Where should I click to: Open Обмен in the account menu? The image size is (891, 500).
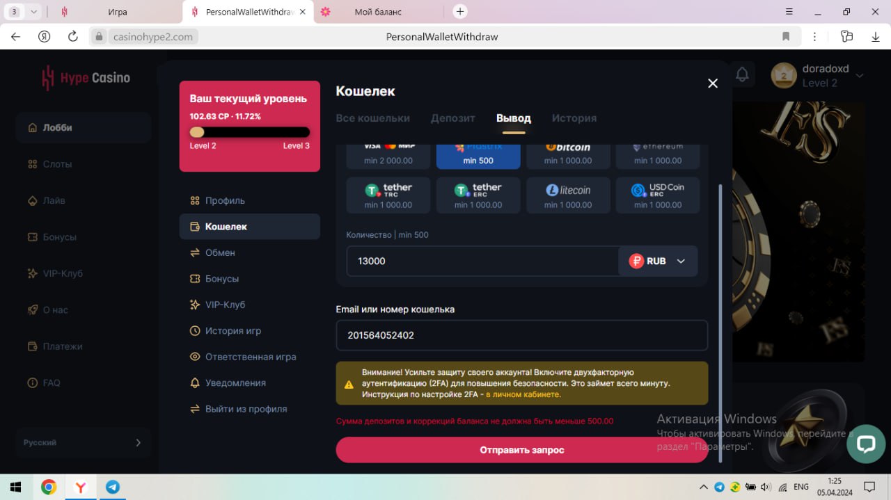click(x=249, y=252)
